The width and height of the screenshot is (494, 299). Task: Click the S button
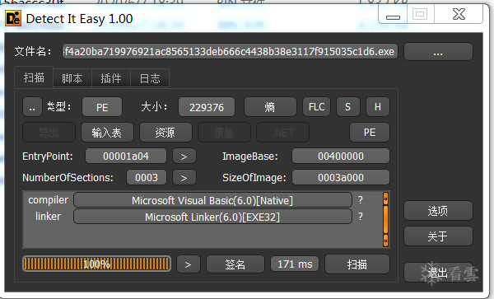347,107
